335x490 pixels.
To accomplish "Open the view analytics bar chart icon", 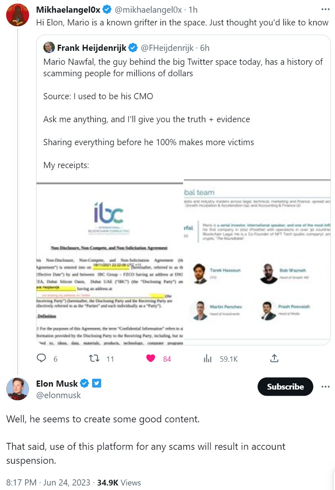I will 207,358.
